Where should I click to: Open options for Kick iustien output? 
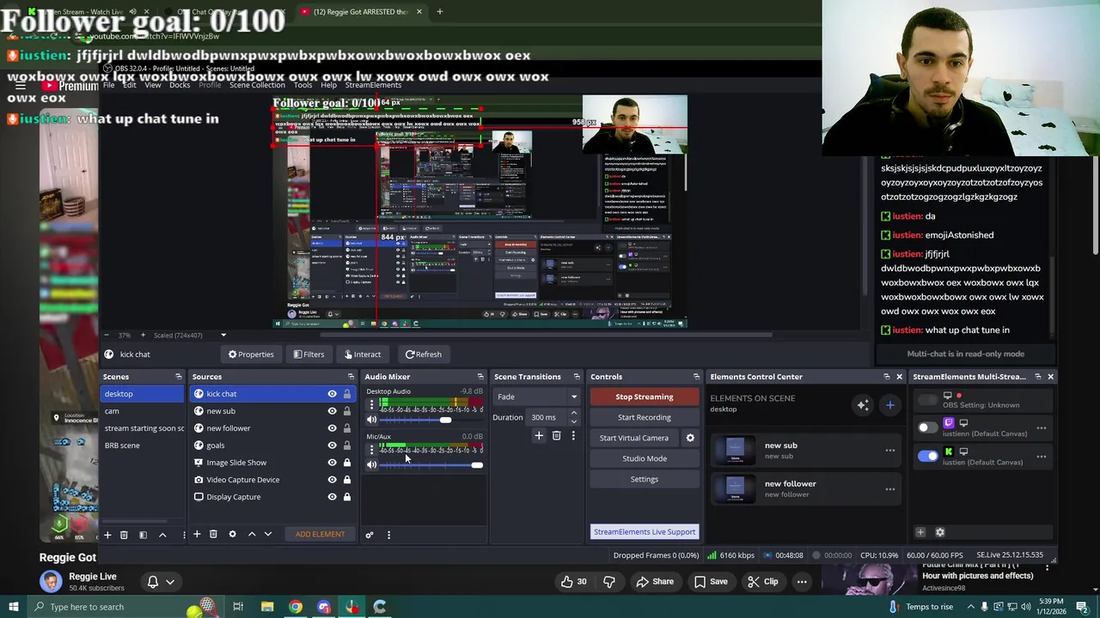point(1042,457)
